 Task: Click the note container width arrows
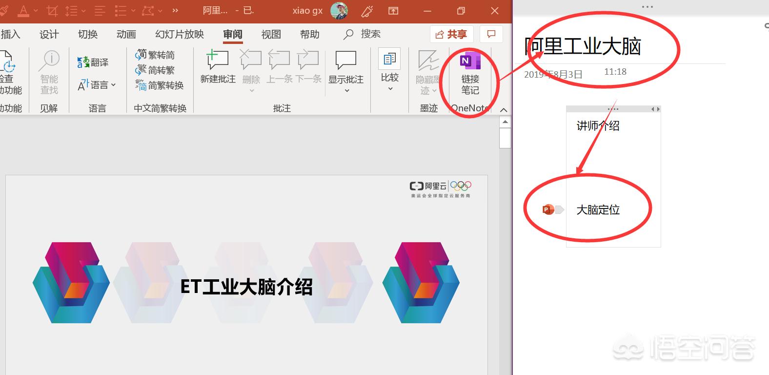coord(656,109)
